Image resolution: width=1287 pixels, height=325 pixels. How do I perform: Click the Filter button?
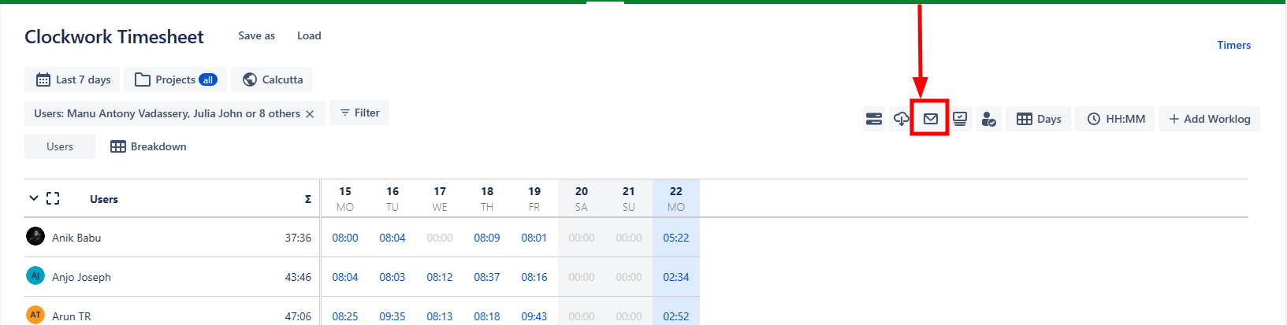(359, 113)
